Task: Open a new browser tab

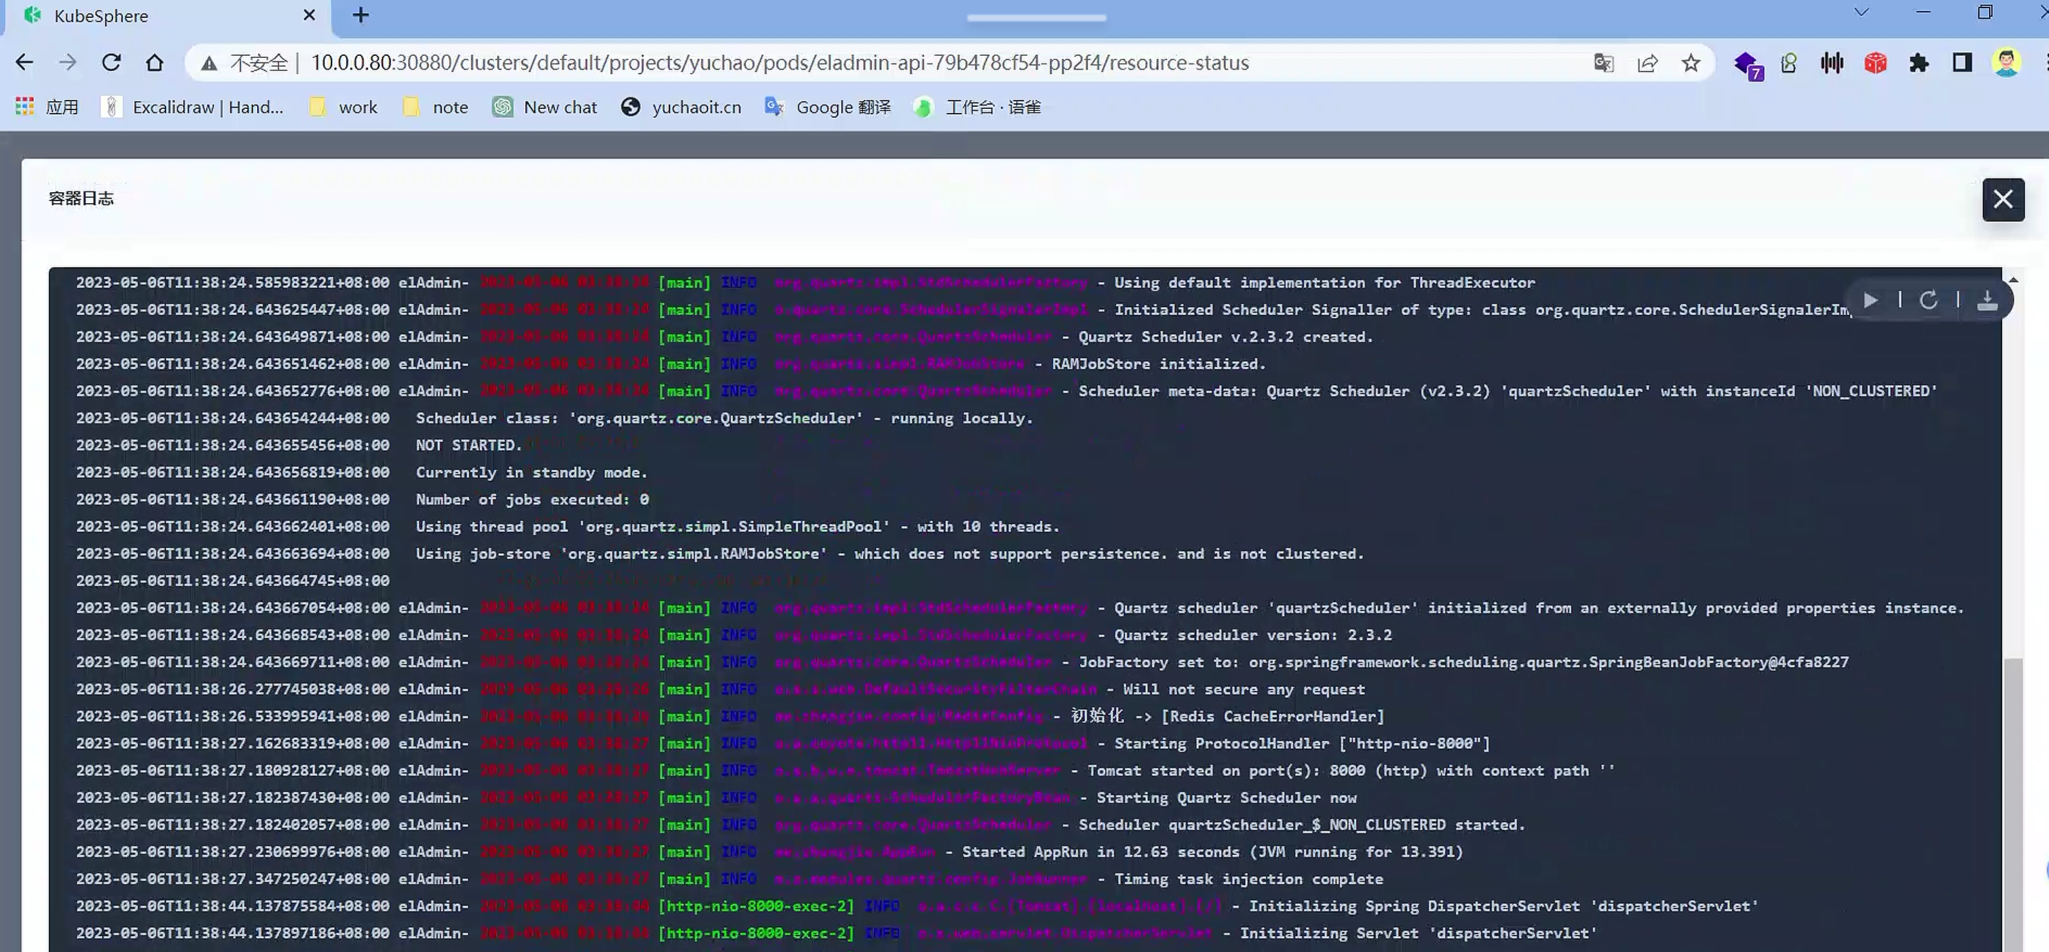Action: 361,16
